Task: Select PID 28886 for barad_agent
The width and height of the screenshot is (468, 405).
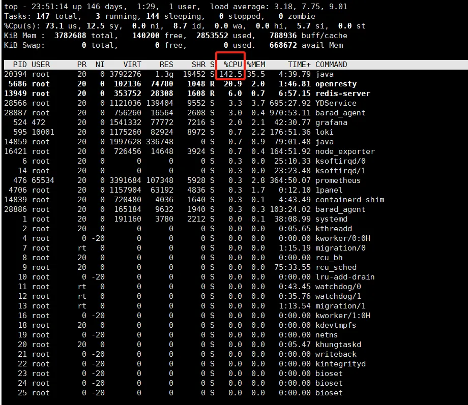Action: (x=16, y=209)
